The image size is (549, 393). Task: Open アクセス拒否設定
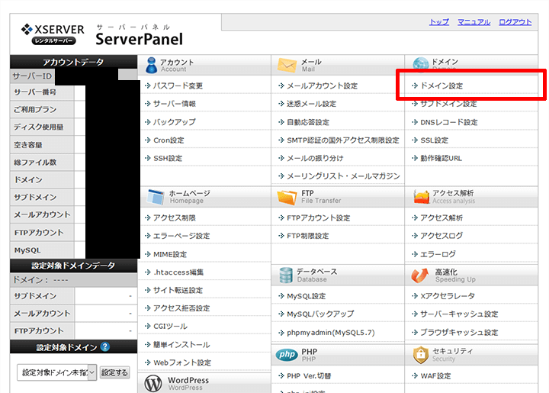point(181,308)
